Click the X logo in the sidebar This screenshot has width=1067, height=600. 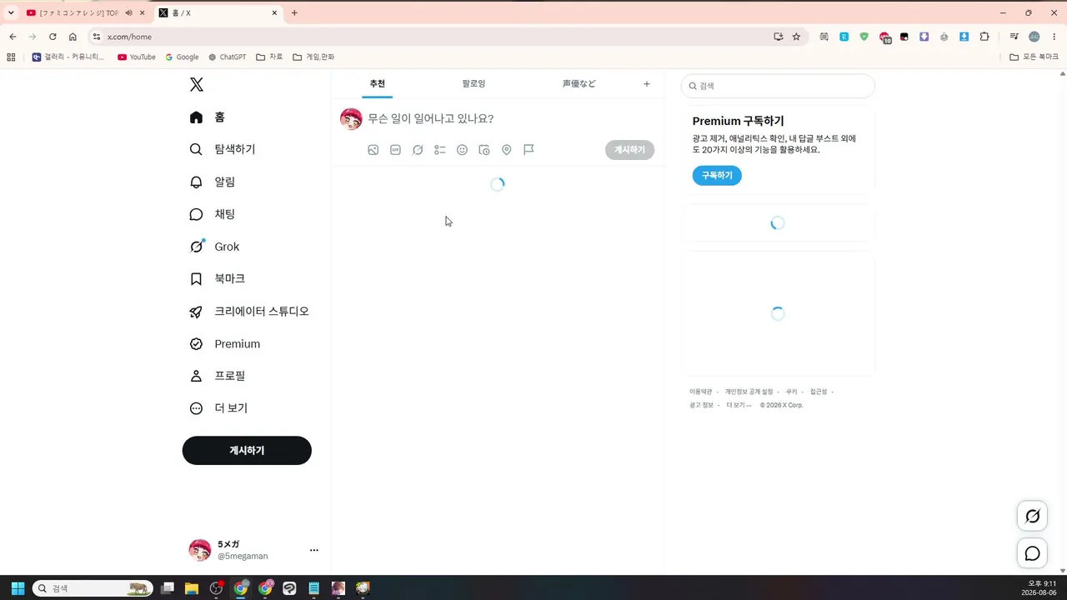tap(196, 84)
